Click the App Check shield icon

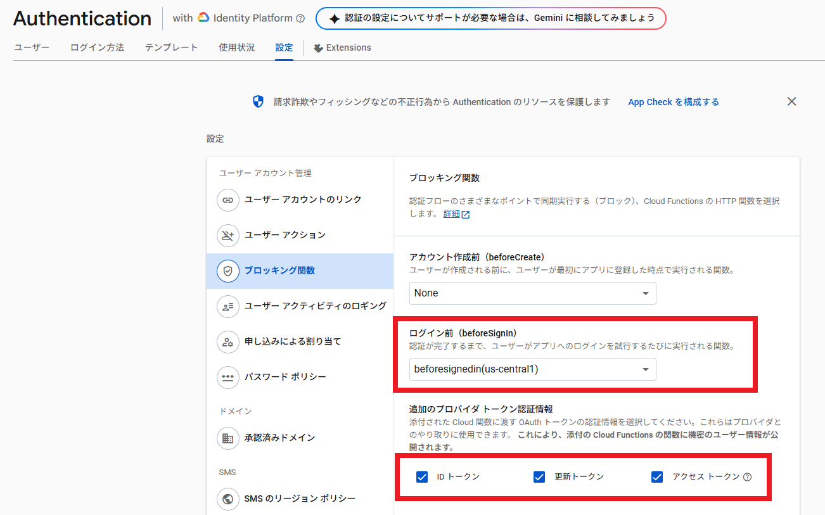click(x=258, y=101)
